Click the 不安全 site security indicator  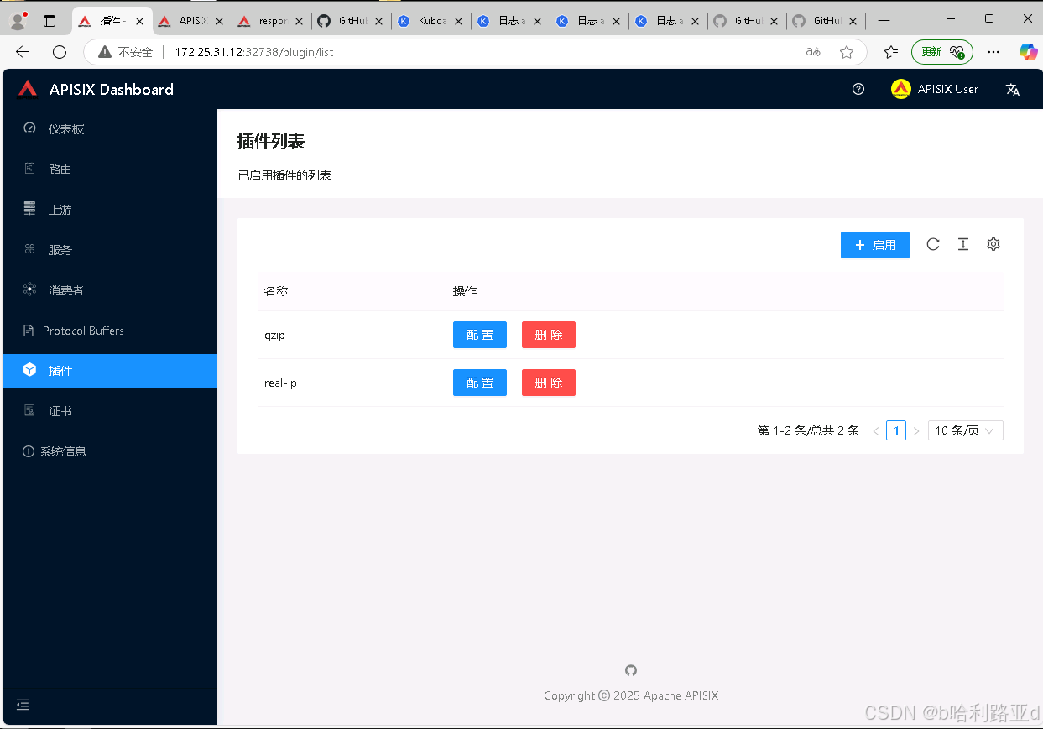pos(126,52)
